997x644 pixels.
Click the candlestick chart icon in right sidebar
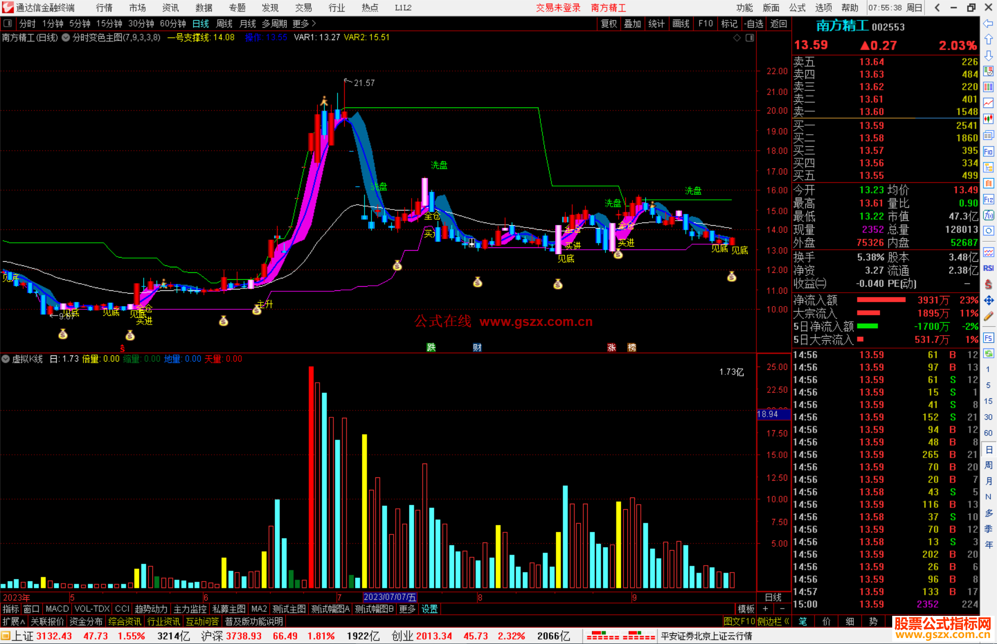point(988,119)
